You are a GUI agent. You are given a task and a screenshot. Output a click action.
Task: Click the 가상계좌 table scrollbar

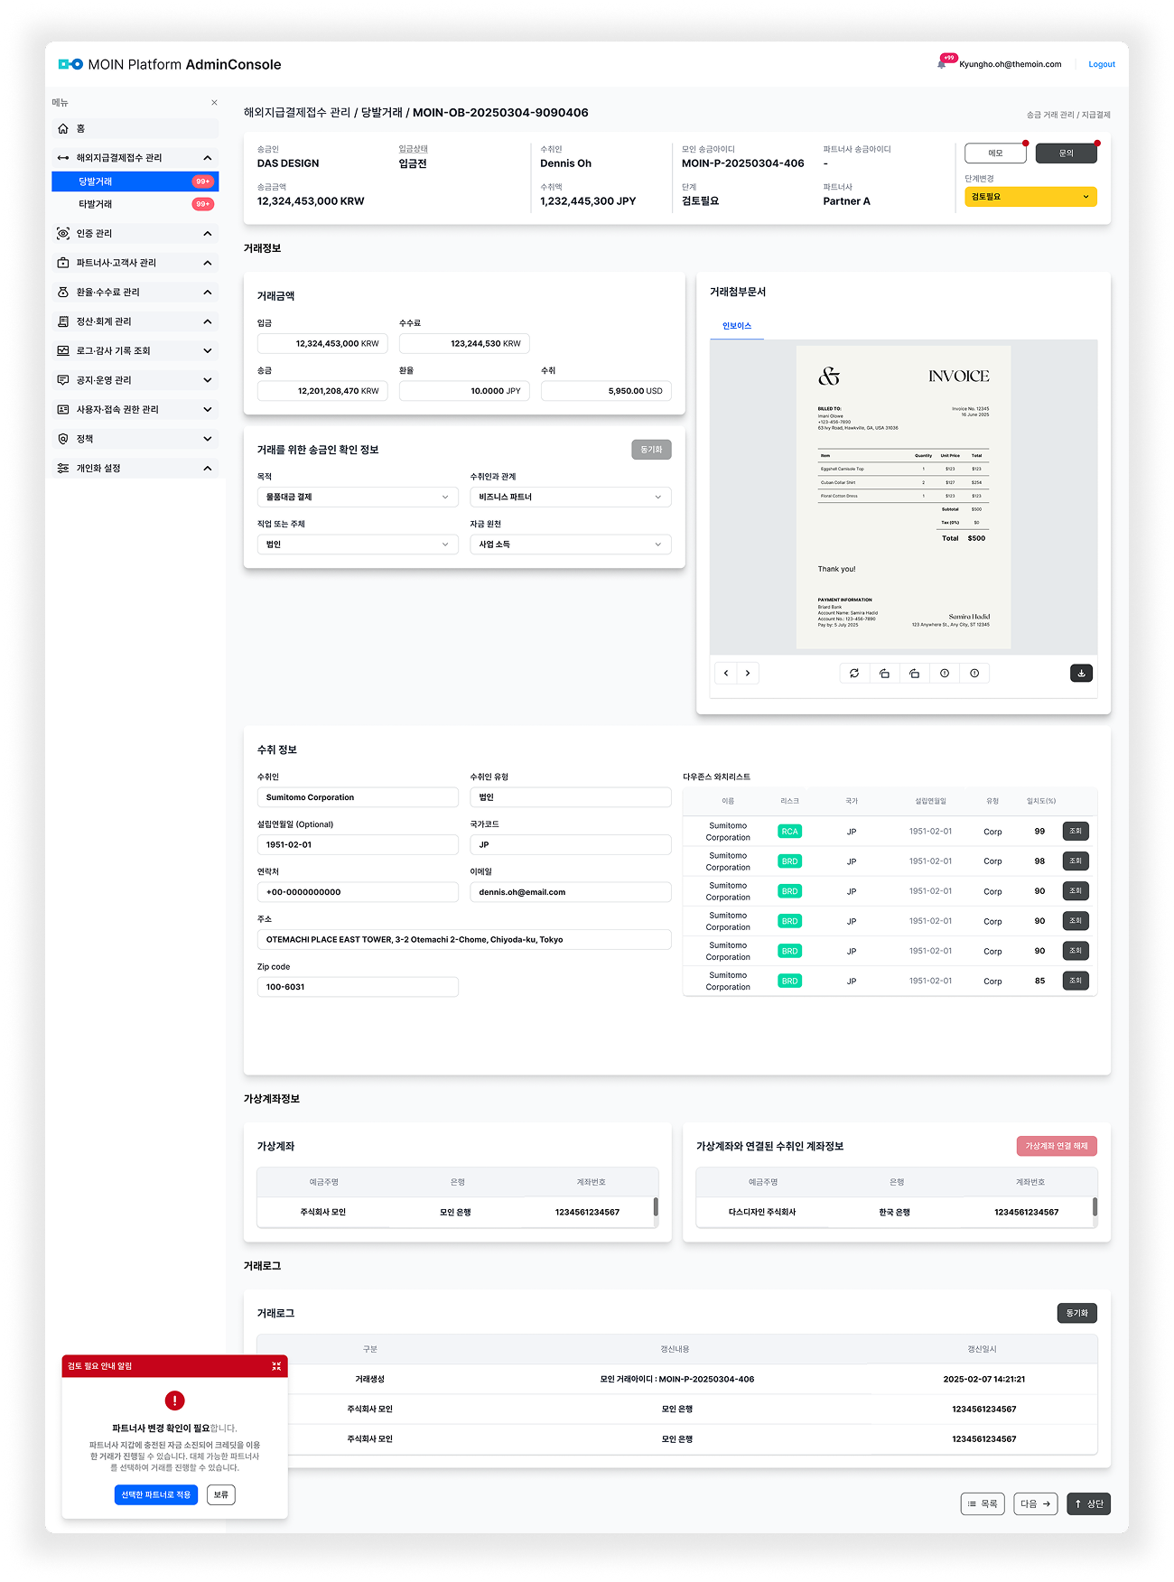tap(656, 1207)
